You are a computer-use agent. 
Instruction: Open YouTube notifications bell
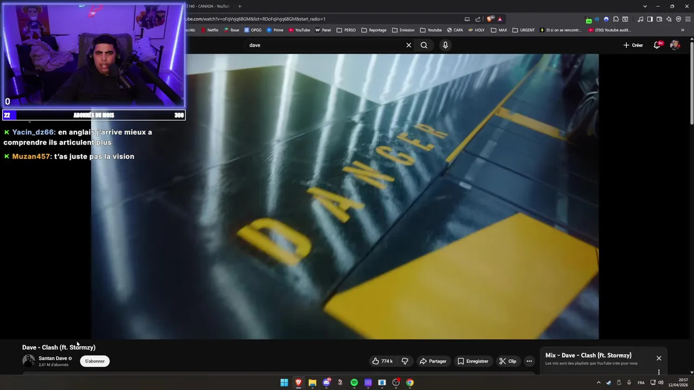[657, 45]
